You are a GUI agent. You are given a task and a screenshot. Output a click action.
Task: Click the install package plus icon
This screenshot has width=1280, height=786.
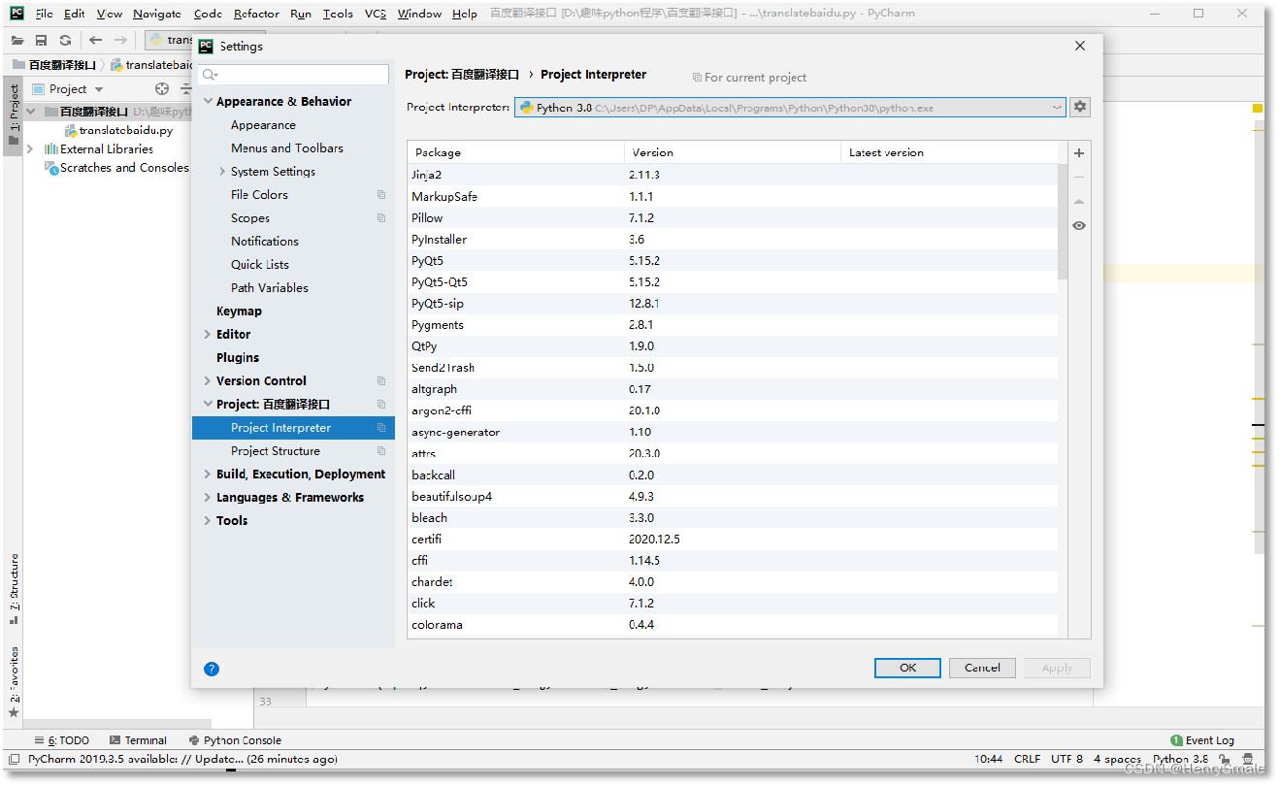(1079, 153)
